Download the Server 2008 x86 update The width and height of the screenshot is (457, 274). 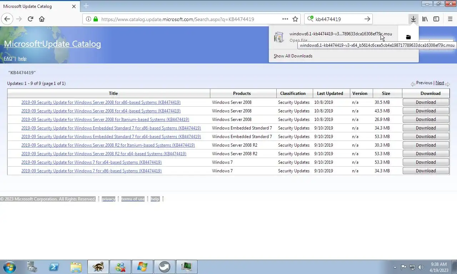[x=426, y=102]
